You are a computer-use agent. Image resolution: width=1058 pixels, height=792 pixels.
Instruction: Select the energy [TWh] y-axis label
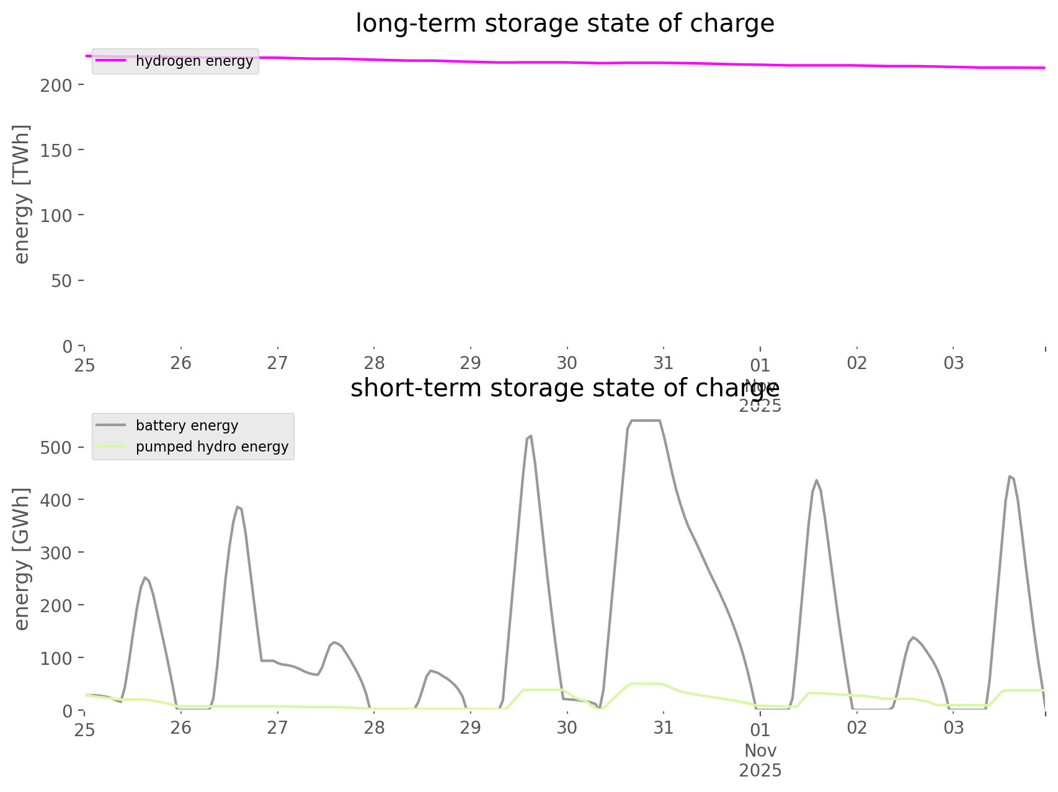[22, 194]
